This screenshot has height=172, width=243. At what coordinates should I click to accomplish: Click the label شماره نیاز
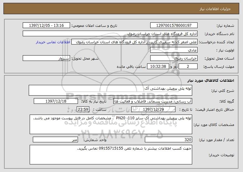[225, 26]
